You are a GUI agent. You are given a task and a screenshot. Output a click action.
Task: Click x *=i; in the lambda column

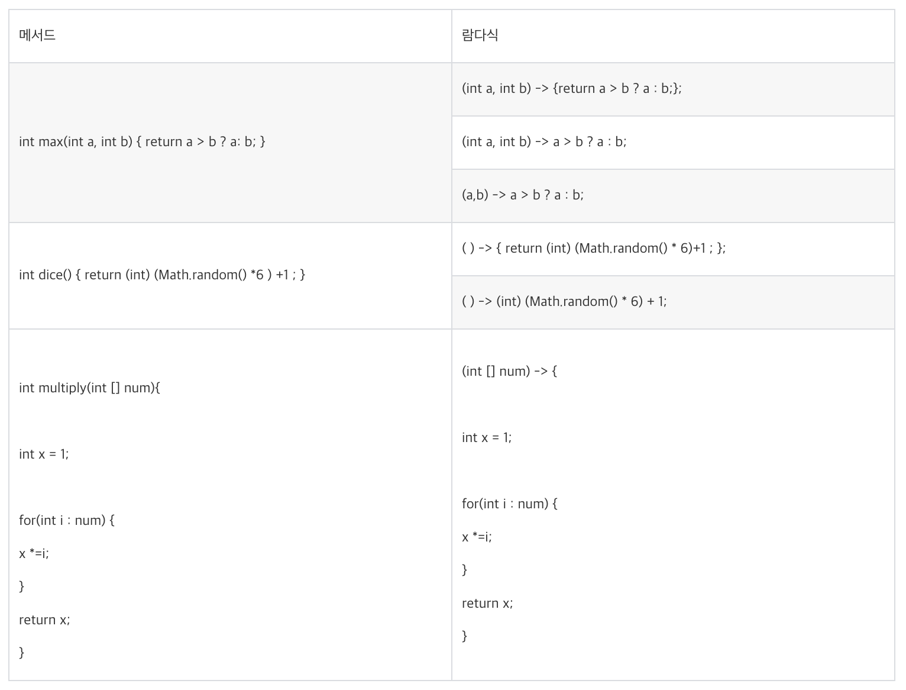[x=477, y=537]
